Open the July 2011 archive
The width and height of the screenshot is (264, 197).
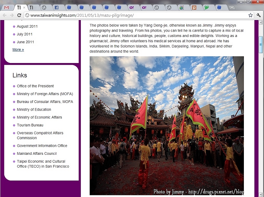click(24, 34)
